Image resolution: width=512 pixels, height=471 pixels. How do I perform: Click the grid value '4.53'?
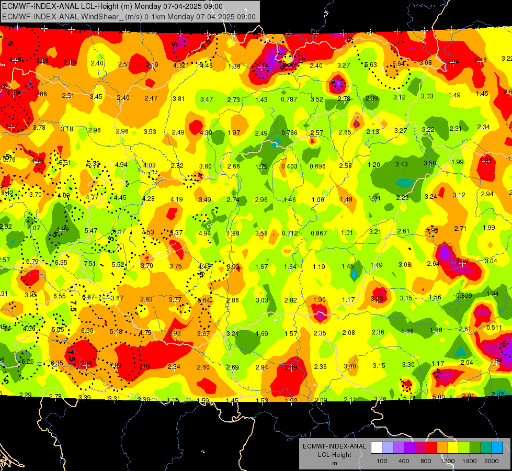pos(147,232)
